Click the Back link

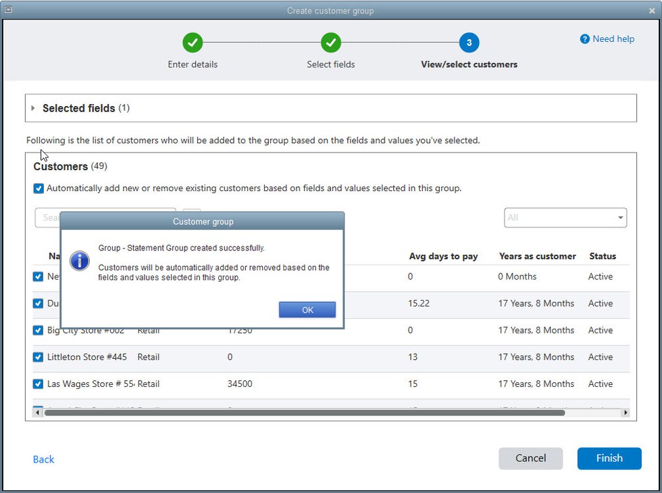(43, 459)
